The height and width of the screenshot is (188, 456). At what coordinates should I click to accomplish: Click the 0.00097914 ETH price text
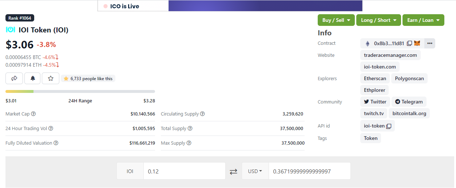point(24,65)
